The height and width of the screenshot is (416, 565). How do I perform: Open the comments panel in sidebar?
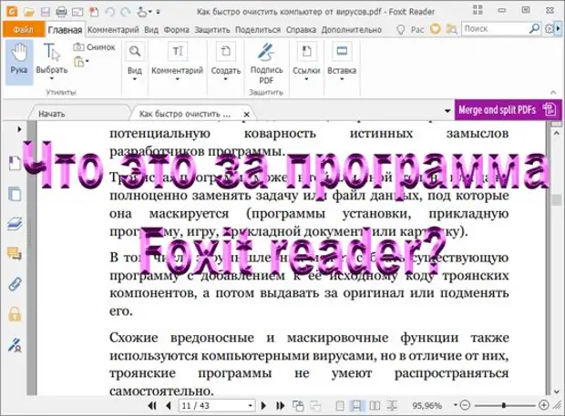14,254
